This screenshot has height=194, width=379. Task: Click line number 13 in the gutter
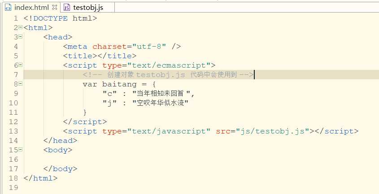pos(13,131)
